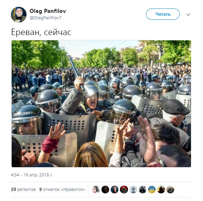Click the Oleg Panfilov display name
The height and width of the screenshot is (201, 203).
click(48, 11)
